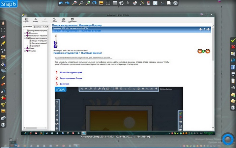236x148 pixels.
Task: Select the mouse cursor overlay tool
Action: pos(128,3)
